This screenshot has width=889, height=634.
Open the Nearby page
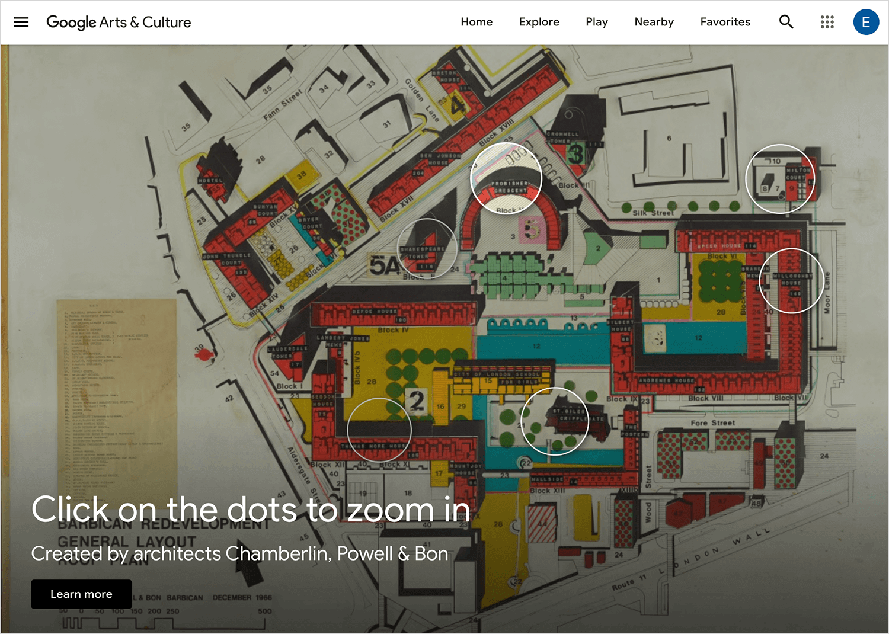(654, 22)
